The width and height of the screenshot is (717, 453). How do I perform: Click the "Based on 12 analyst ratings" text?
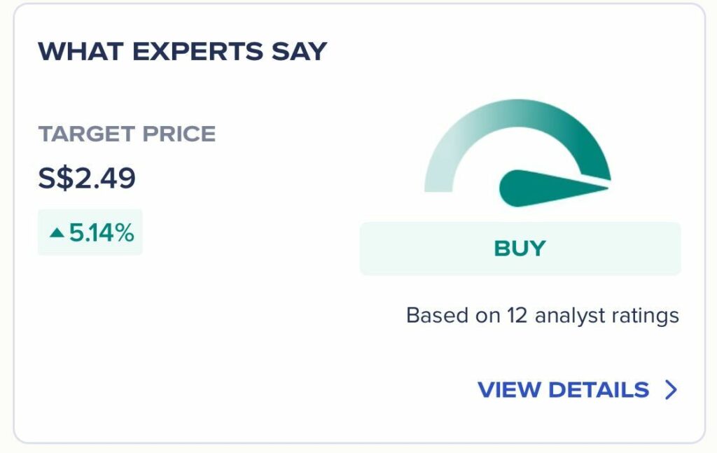[542, 315]
